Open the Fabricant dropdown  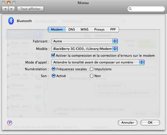(x=84, y=41)
